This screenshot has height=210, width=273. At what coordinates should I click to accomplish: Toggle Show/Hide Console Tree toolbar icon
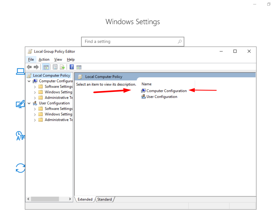[x=46, y=67]
